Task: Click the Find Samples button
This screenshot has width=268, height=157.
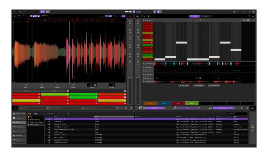Action: (x=25, y=91)
